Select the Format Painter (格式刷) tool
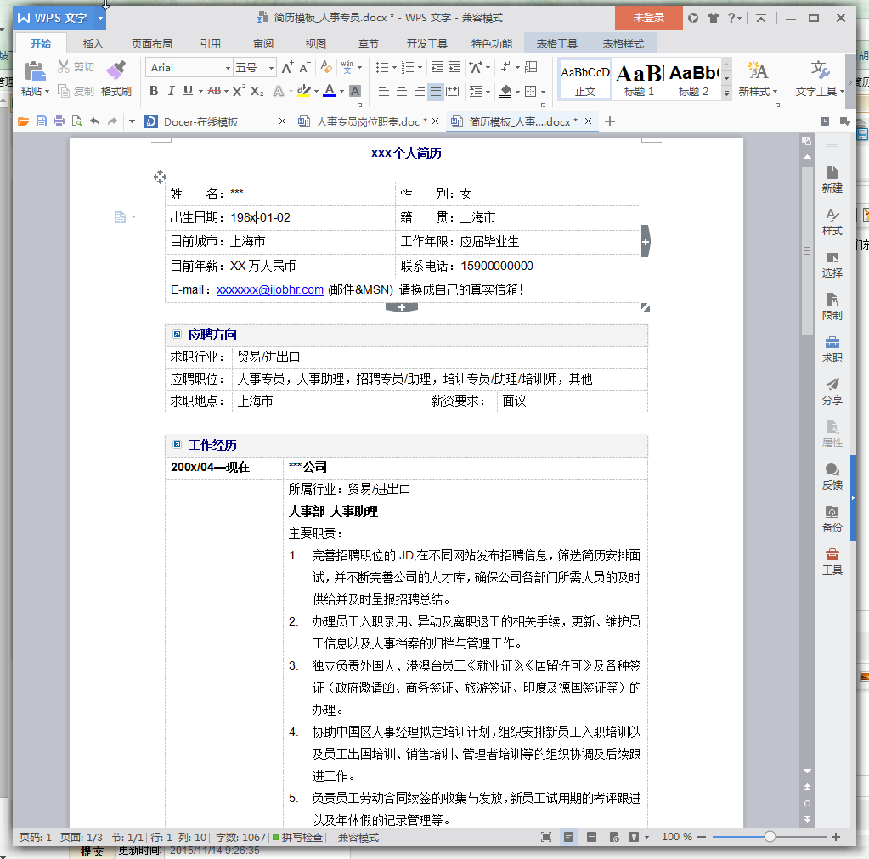 point(116,79)
